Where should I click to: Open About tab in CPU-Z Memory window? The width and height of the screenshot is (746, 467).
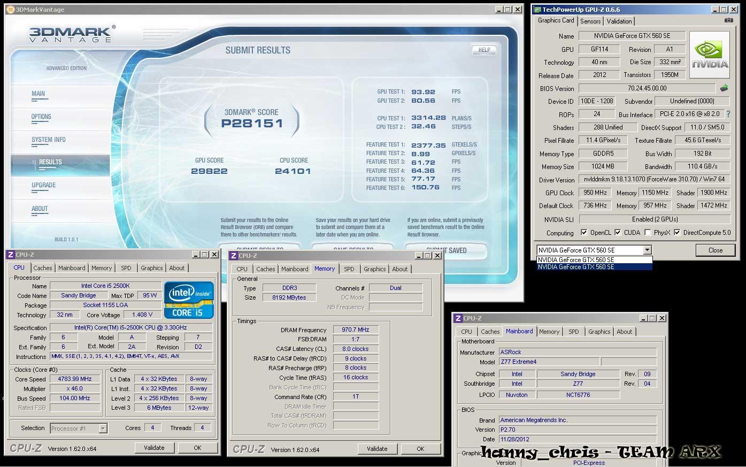click(x=400, y=269)
